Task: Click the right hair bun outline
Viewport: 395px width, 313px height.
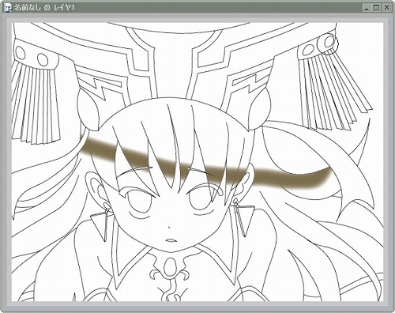Action: (259, 108)
